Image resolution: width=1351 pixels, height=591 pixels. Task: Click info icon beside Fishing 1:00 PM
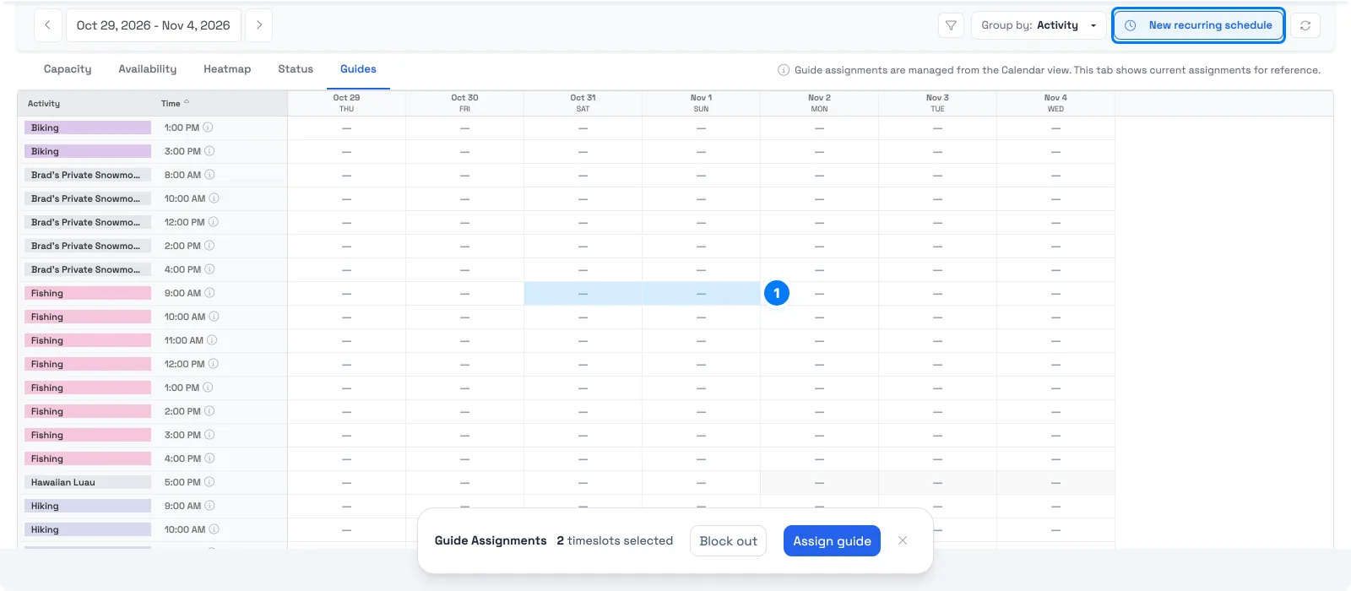pyautogui.click(x=208, y=388)
